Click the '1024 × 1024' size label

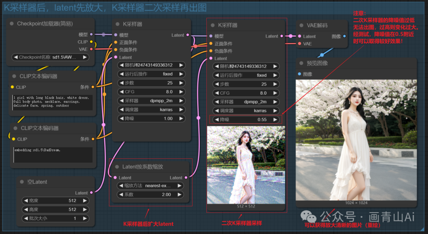[x=356, y=203]
